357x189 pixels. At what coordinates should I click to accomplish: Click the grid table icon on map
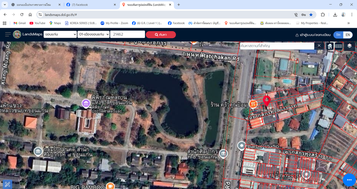coord(339,46)
